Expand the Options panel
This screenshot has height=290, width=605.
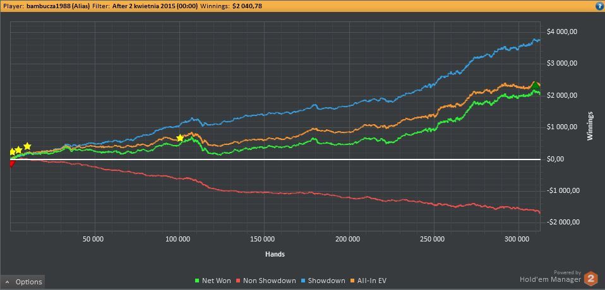tap(23, 282)
